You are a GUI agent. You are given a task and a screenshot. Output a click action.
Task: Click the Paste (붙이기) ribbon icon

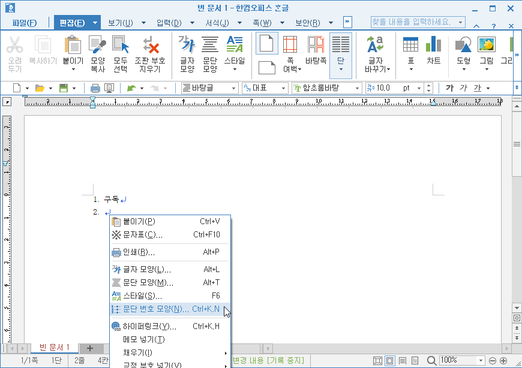click(x=73, y=45)
